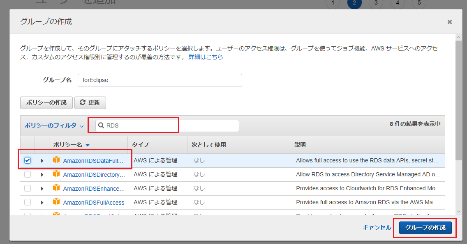Expand the AmazonRDSDataFull policy row
This screenshot has width=467, height=244.
[x=42, y=161]
